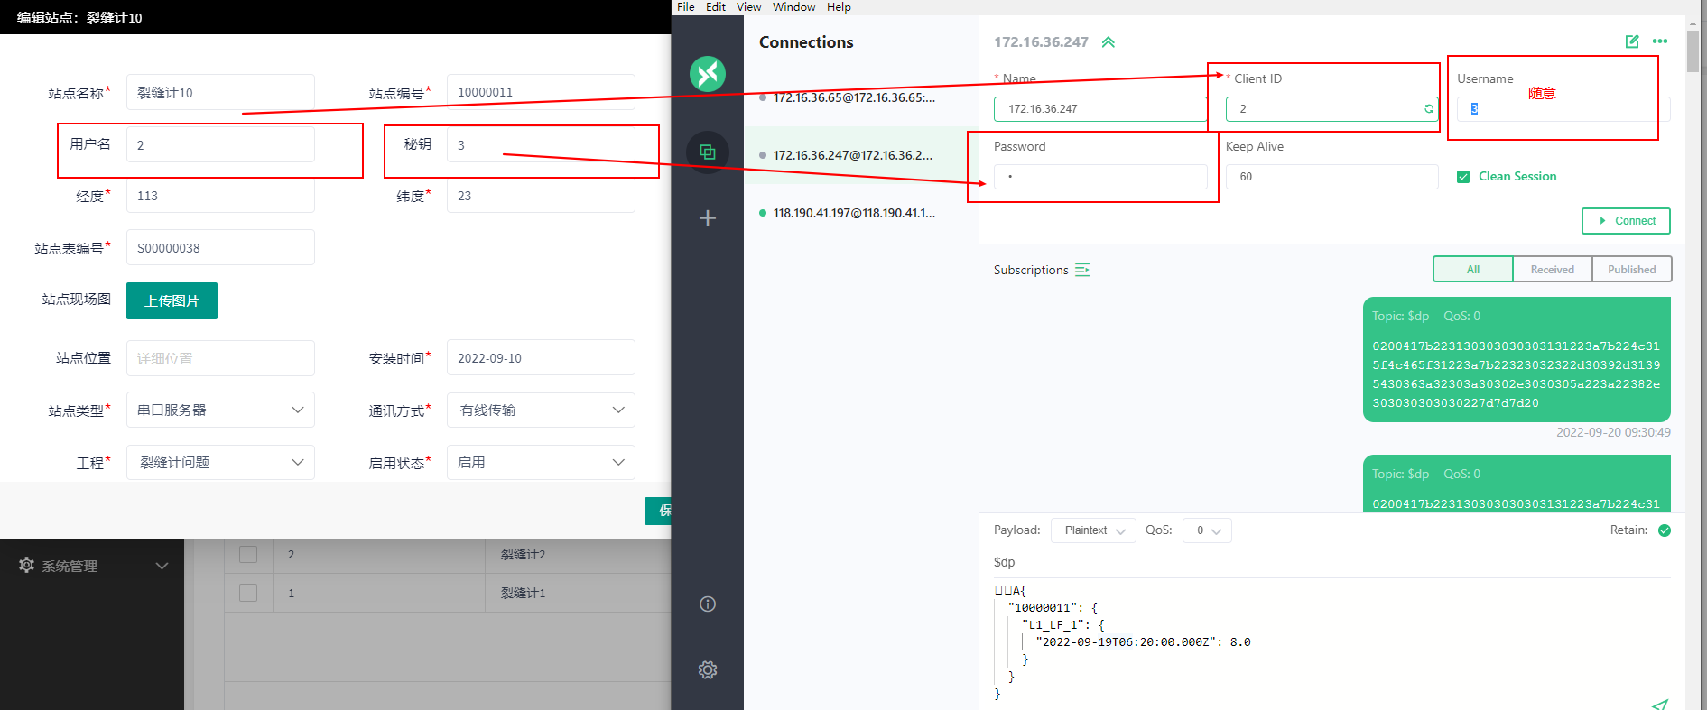The image size is (1707, 710).
Task: Click the send message paper plane icon
Action: click(x=1659, y=703)
